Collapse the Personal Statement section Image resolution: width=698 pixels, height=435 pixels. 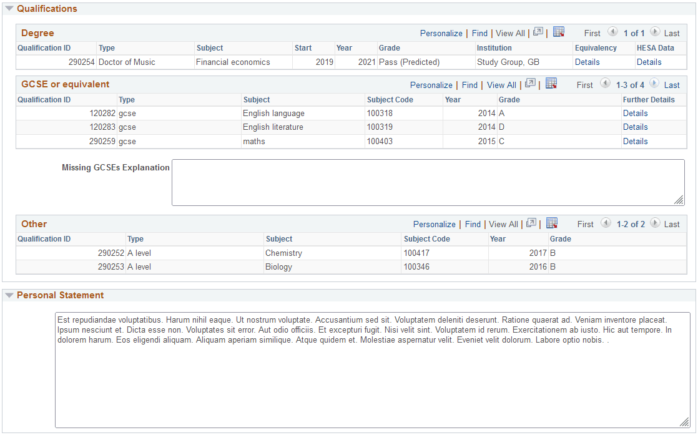pos(9,295)
